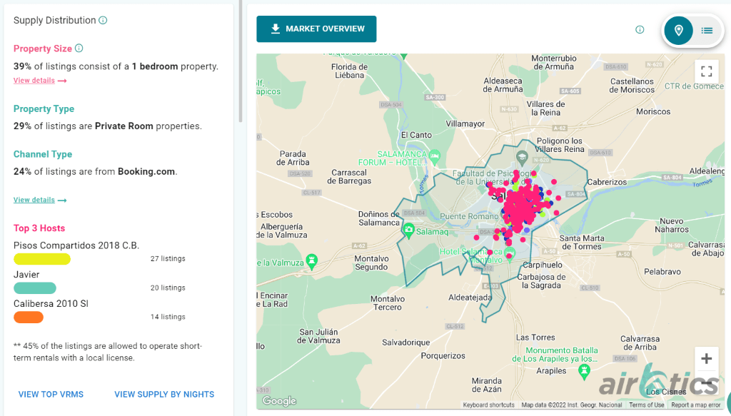
Task: Open the Supply Distribution info icon
Action: 101,20
